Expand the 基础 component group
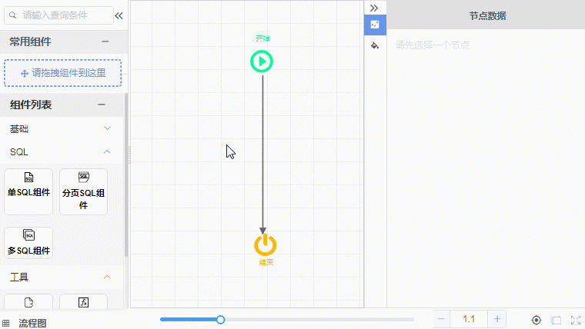 coord(107,128)
